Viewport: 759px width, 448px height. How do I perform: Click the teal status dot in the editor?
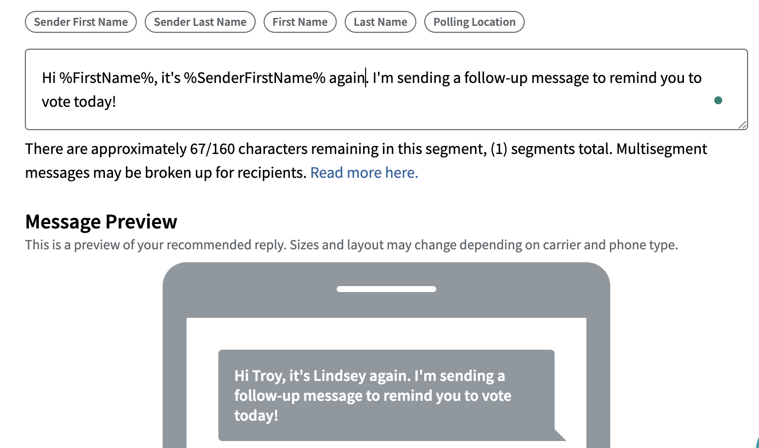[718, 100]
